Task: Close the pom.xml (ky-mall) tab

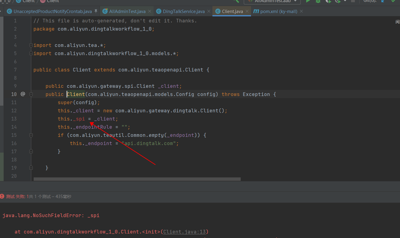Action: (x=301, y=12)
